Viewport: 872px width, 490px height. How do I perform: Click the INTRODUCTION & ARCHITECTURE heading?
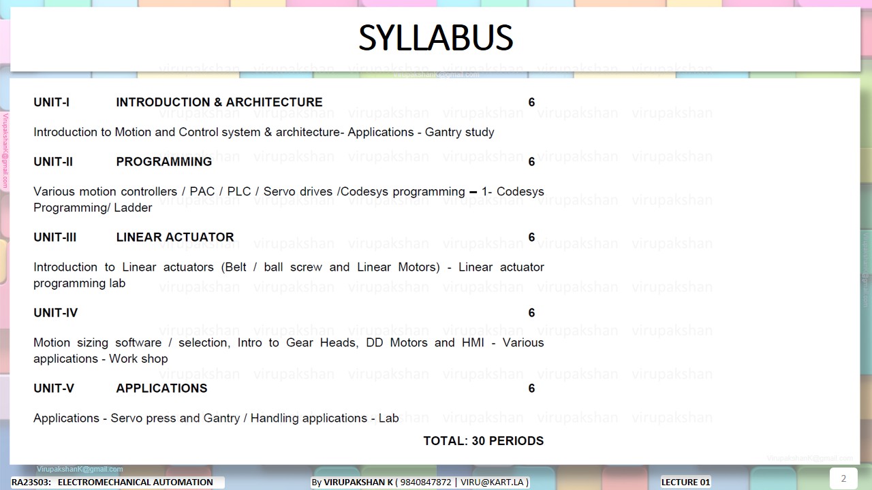[219, 102]
